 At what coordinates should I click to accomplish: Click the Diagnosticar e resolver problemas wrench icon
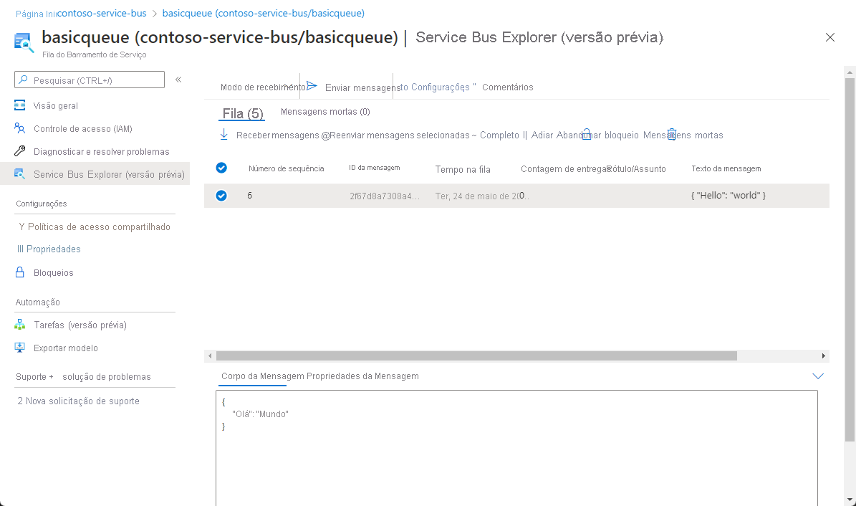pyautogui.click(x=19, y=151)
